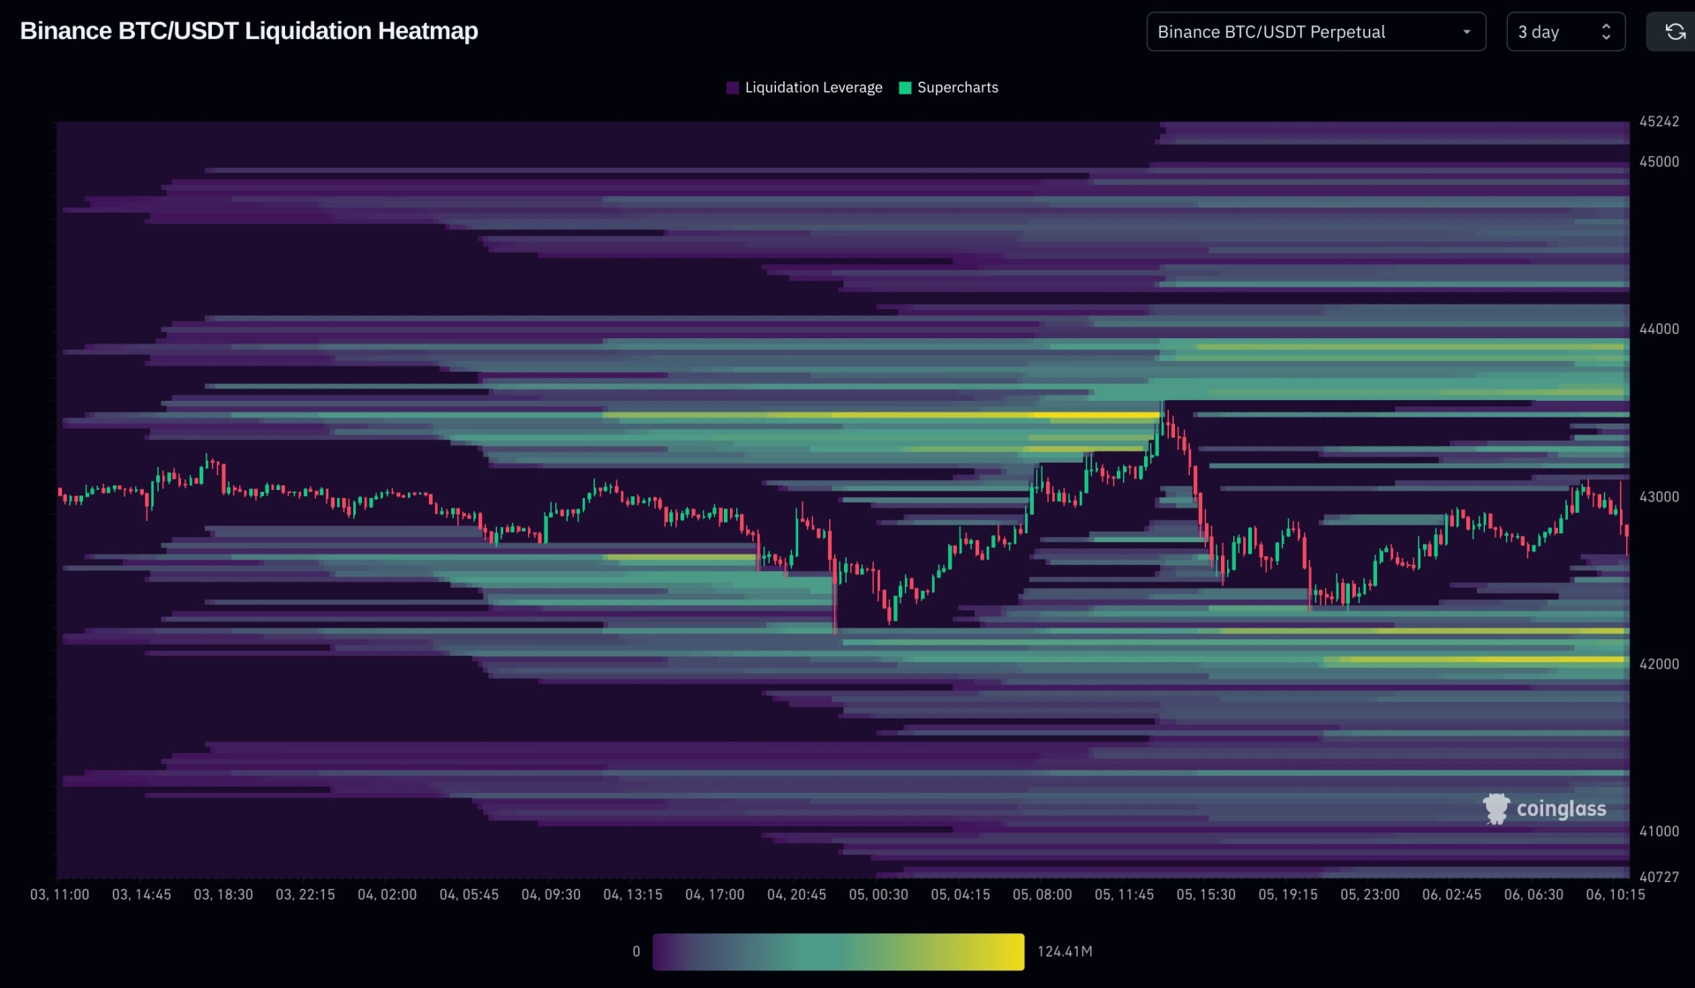Click the green Supercharts legend square
The image size is (1695, 988).
905,87
